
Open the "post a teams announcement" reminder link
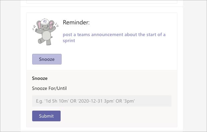114,37
